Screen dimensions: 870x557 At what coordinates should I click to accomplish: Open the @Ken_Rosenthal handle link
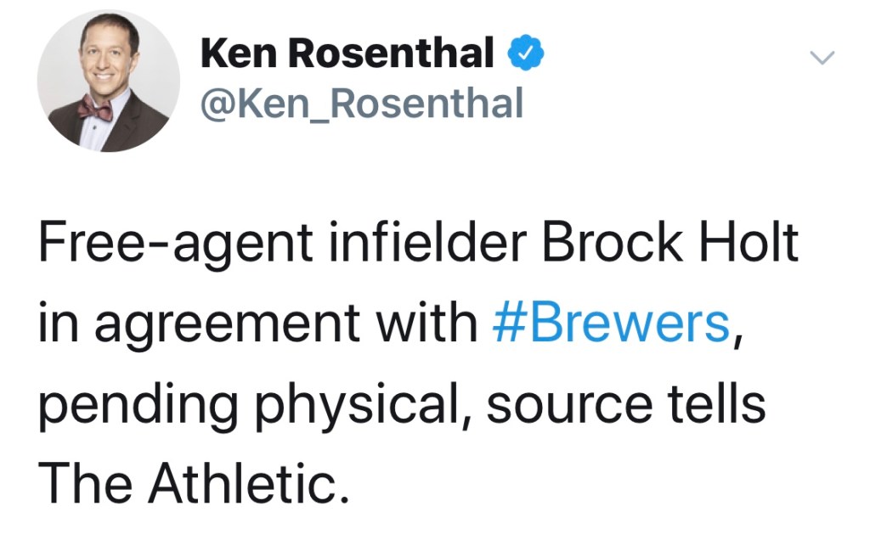tap(361, 104)
